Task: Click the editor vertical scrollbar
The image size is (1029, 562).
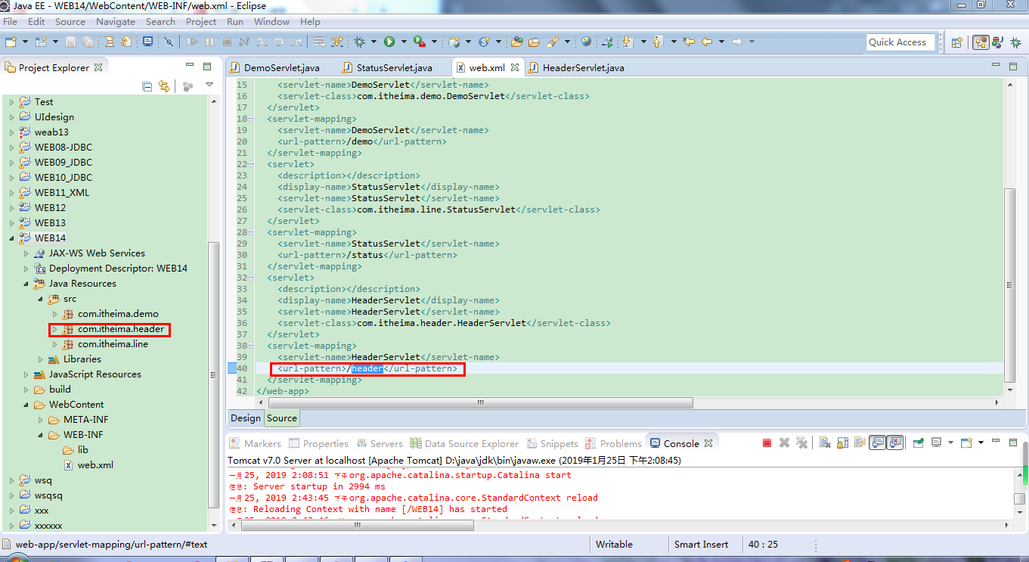Action: 1009,284
